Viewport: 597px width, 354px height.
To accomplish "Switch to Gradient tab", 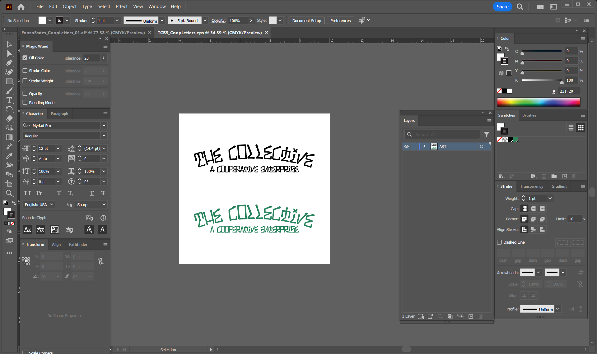I will point(559,186).
